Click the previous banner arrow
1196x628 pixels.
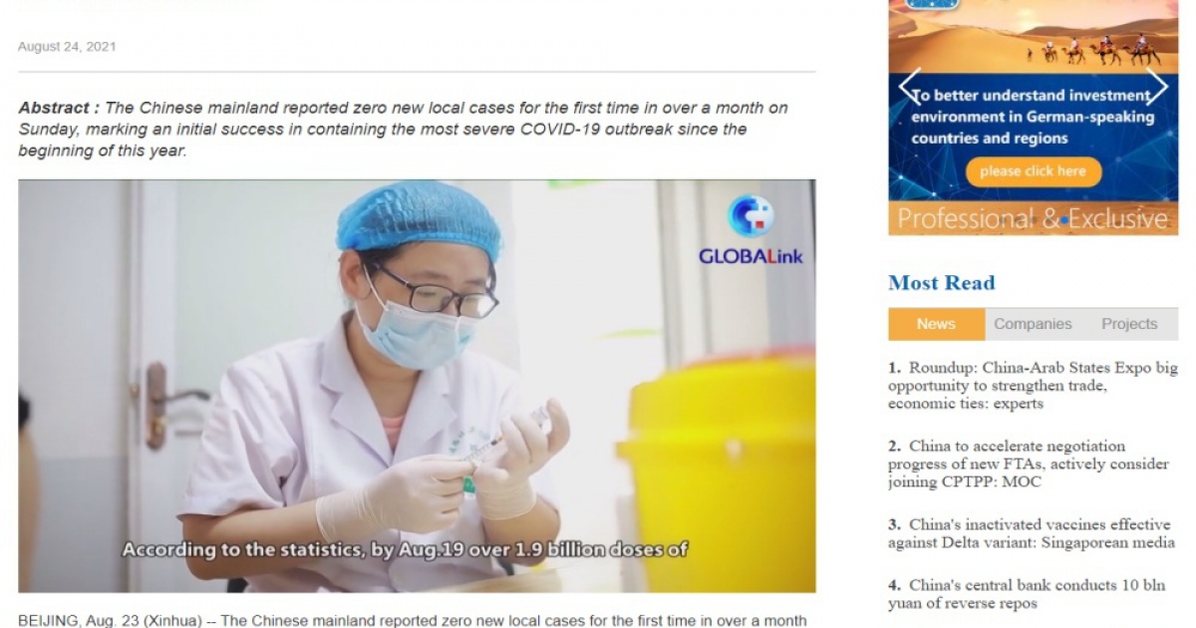[x=909, y=88]
